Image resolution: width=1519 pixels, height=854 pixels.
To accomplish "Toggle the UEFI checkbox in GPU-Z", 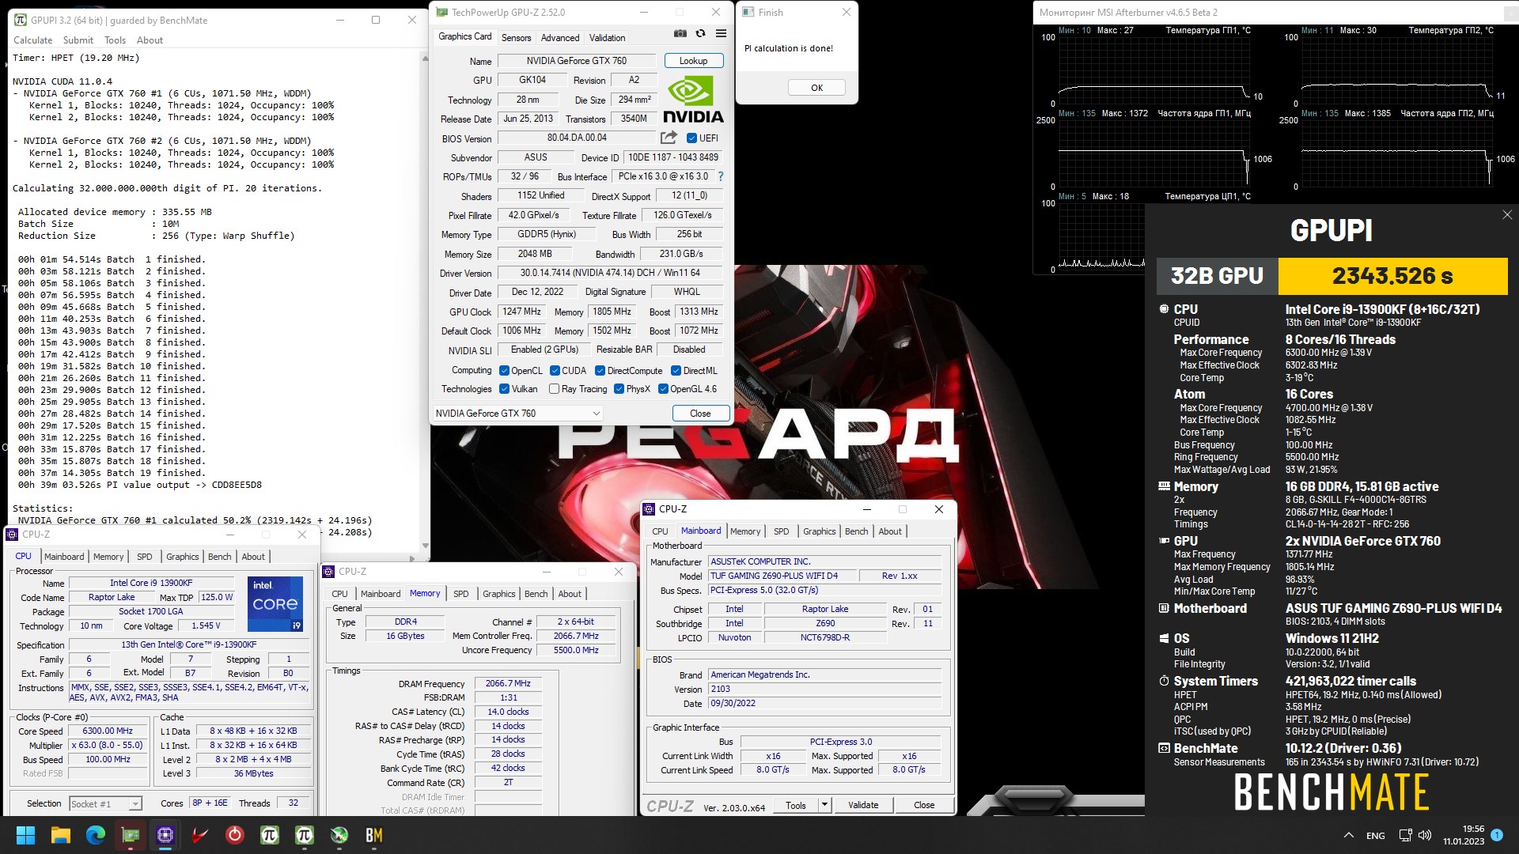I will [691, 138].
